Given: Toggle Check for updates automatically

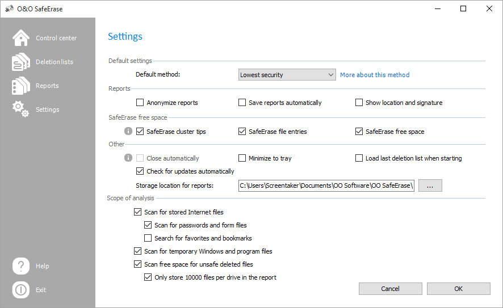Looking at the screenshot, I should (x=140, y=171).
